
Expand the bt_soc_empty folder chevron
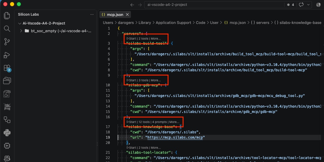pyautogui.click(x=21, y=31)
